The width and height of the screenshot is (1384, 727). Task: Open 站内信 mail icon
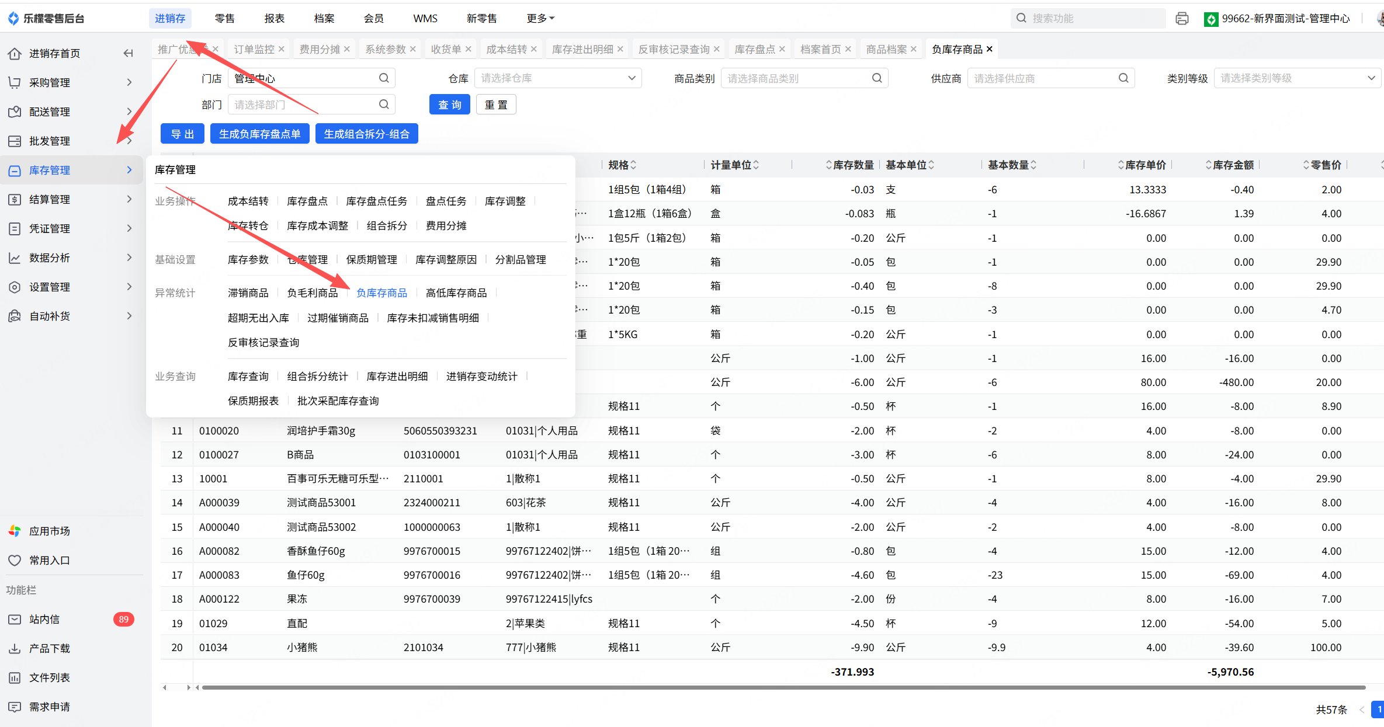15,619
